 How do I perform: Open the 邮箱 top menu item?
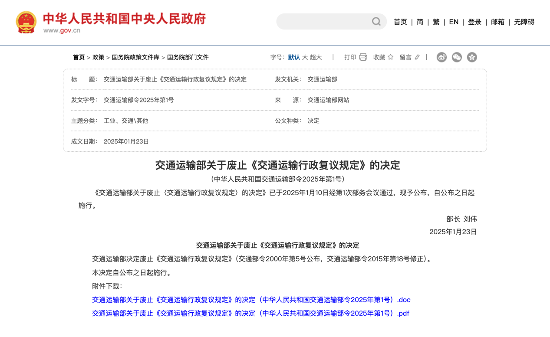(x=497, y=22)
